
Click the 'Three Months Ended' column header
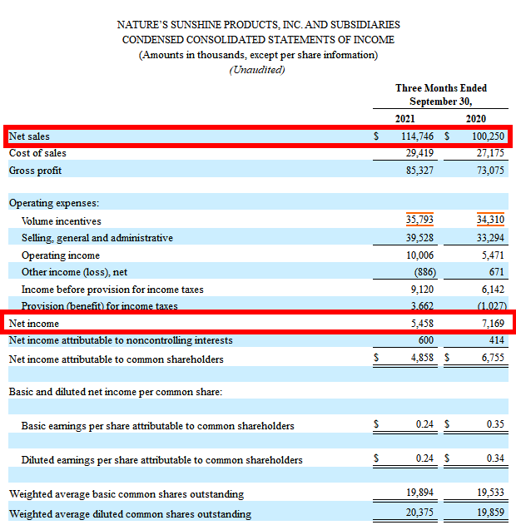tap(441, 88)
